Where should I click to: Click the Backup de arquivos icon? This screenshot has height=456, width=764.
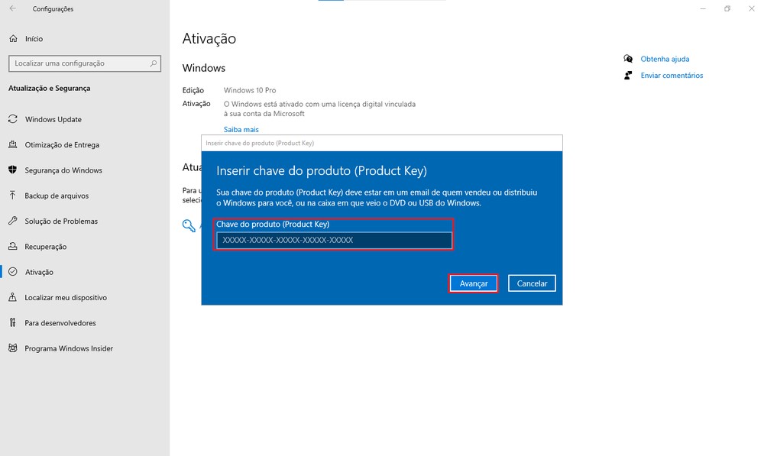pos(12,196)
